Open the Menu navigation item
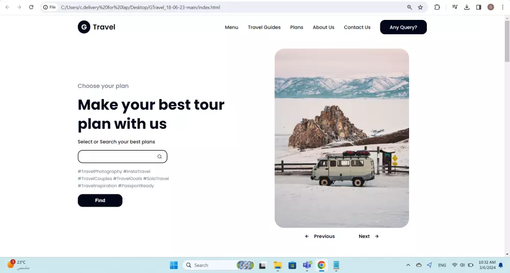This screenshot has height=273, width=510. pos(232,28)
